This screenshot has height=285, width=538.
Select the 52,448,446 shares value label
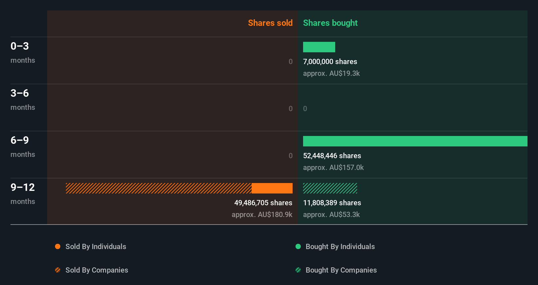[332, 156]
